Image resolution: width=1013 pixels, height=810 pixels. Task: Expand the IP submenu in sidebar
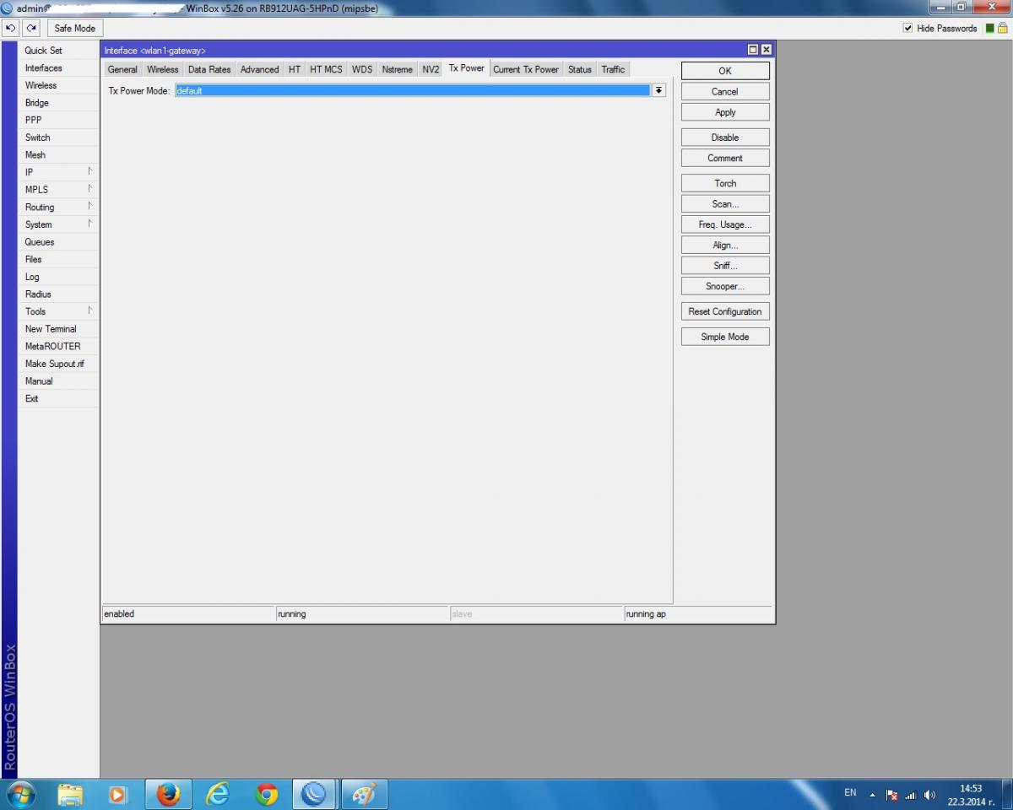coord(57,172)
